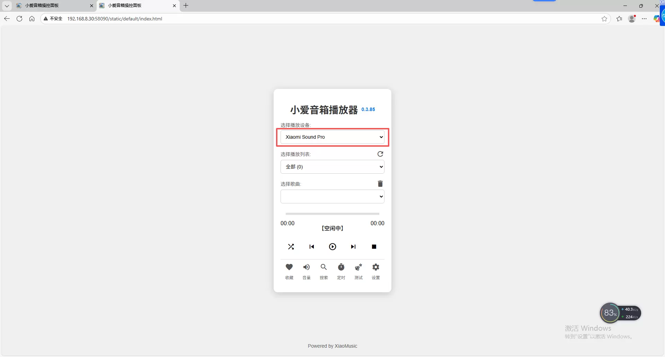
Task: Skip to the next track
Action: (x=353, y=247)
